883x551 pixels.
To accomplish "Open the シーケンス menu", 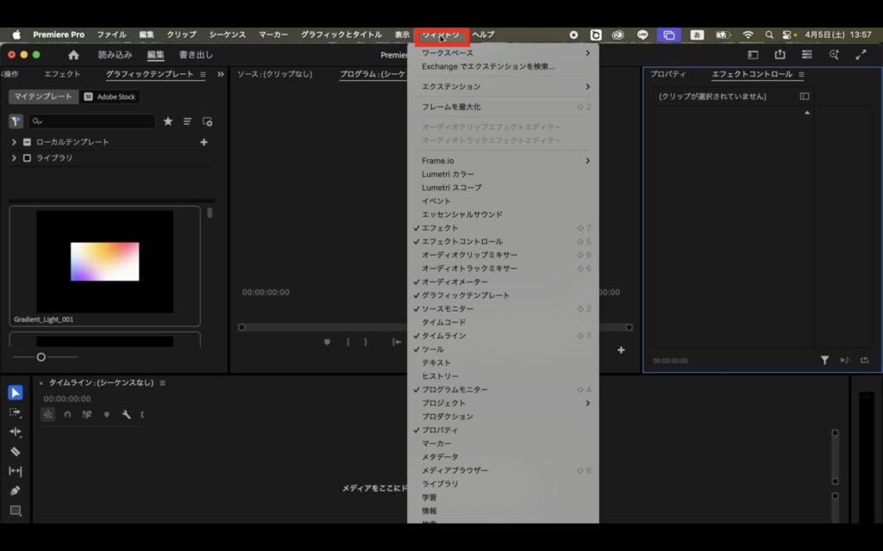I will 228,34.
